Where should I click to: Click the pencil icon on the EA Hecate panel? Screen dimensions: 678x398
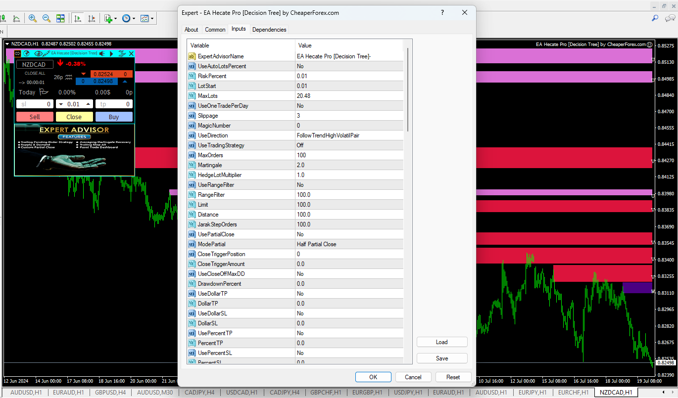click(x=47, y=53)
